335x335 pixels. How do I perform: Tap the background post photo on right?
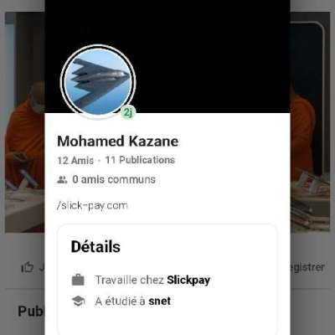point(310,123)
